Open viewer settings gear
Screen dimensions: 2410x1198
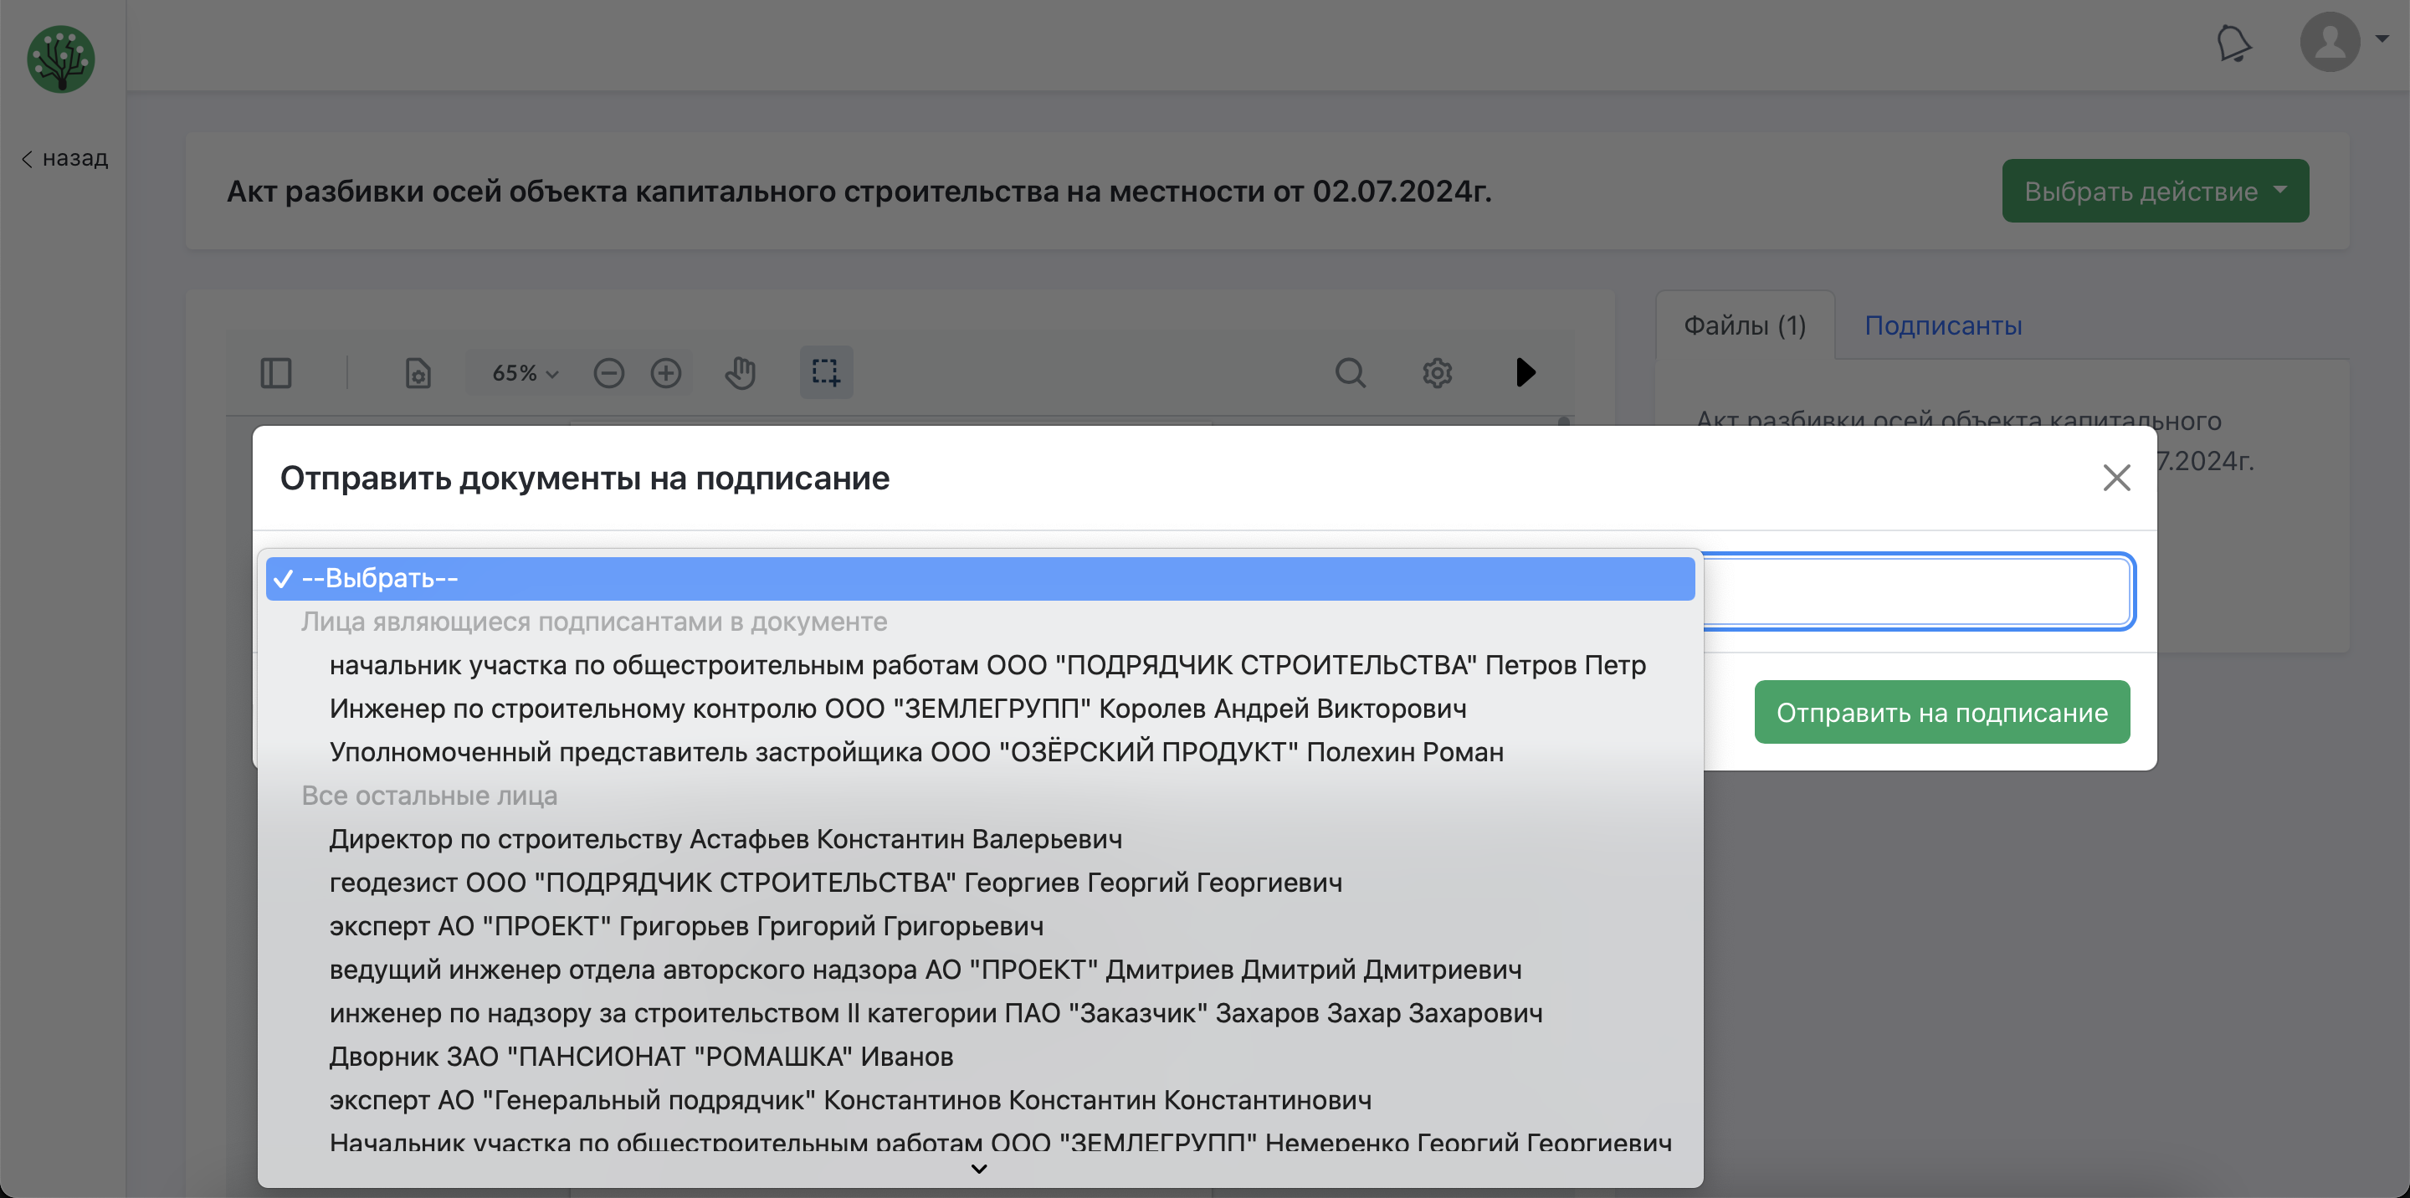click(x=1437, y=373)
